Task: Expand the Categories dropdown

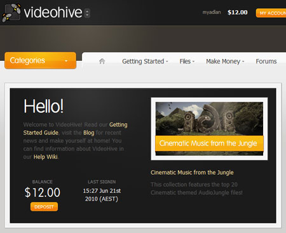Action: coord(40,60)
